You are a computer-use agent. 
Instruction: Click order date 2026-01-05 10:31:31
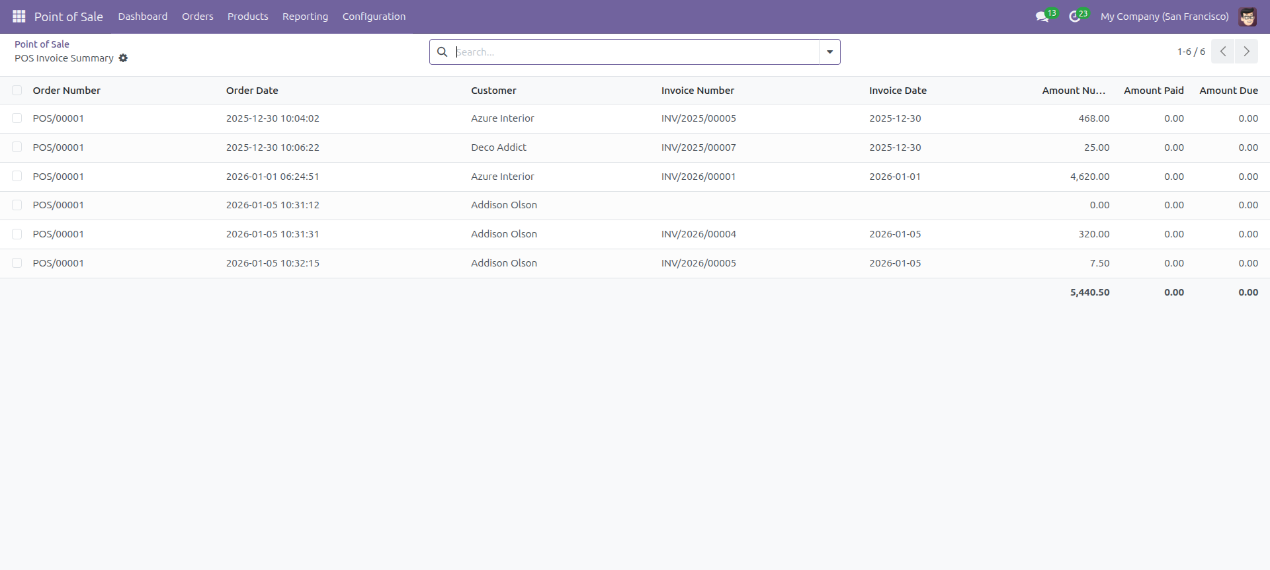[x=273, y=234]
